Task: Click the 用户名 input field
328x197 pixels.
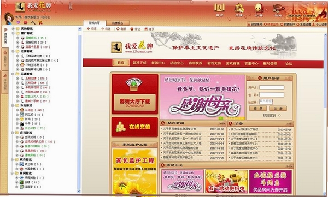Action: [272, 87]
